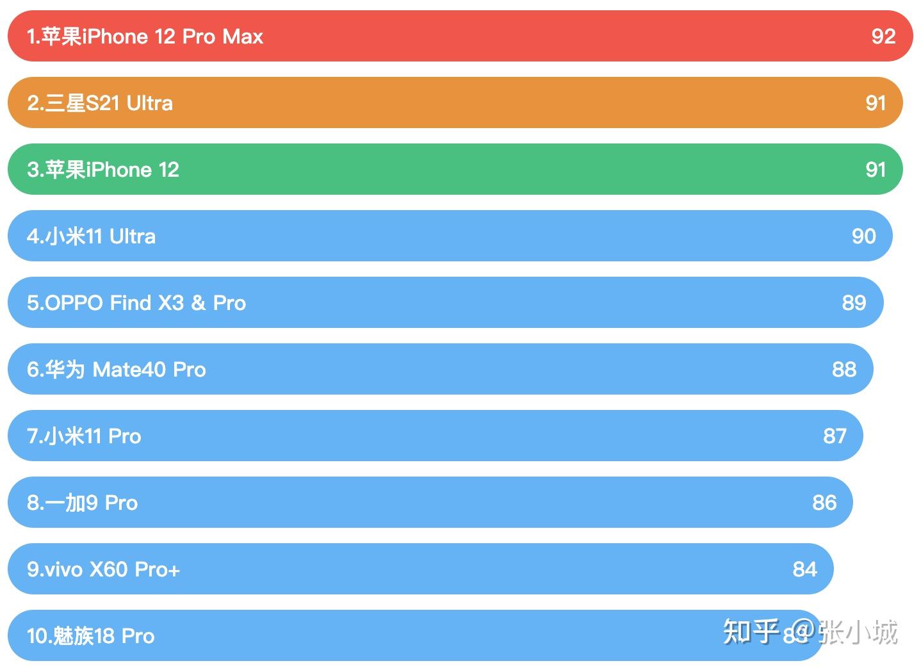This screenshot has width=921, height=670.
Task: Click the score 88 label
Action: coord(844,370)
